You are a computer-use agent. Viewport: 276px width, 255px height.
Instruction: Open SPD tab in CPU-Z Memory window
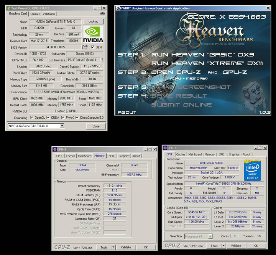[111, 156]
